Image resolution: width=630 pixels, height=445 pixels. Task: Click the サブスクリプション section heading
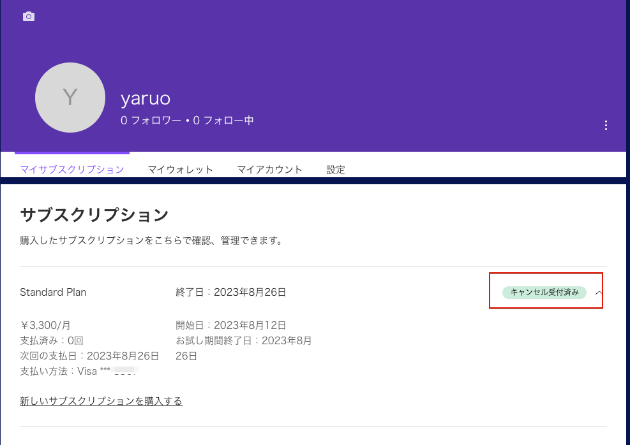pyautogui.click(x=94, y=214)
